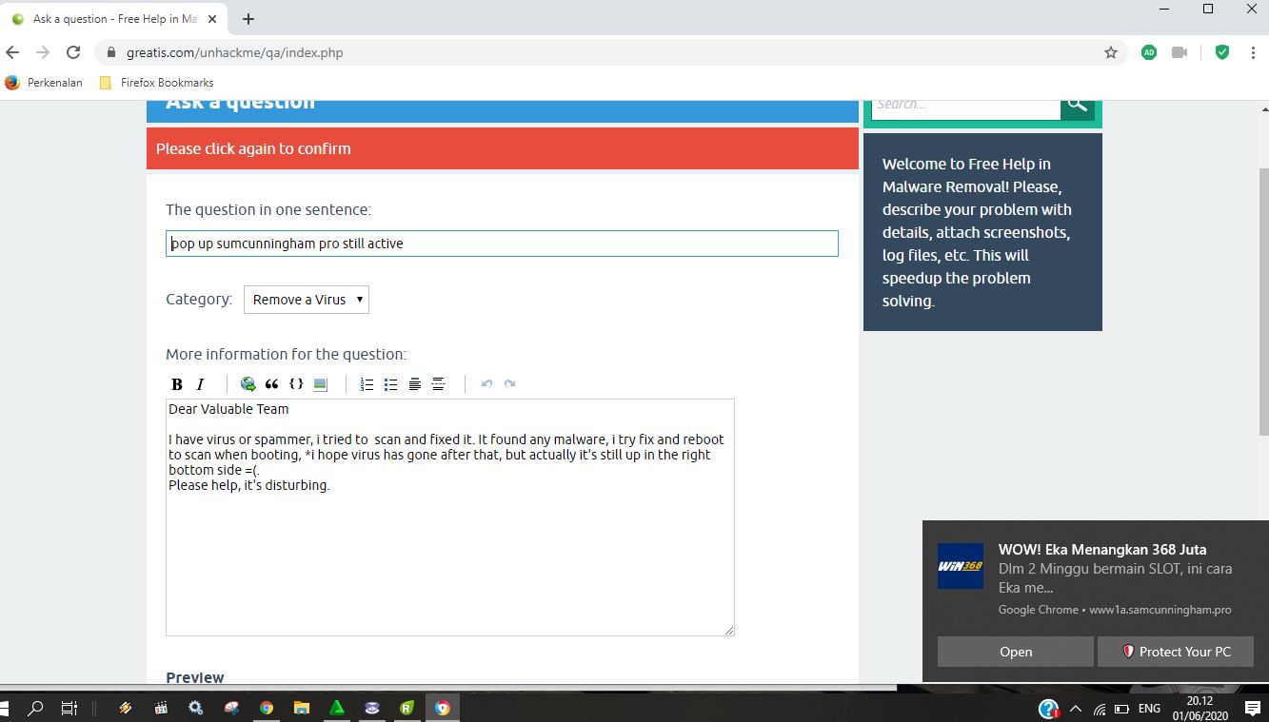This screenshot has height=722, width=1269.
Task: Click Open on the notification popup
Action: click(x=1015, y=652)
